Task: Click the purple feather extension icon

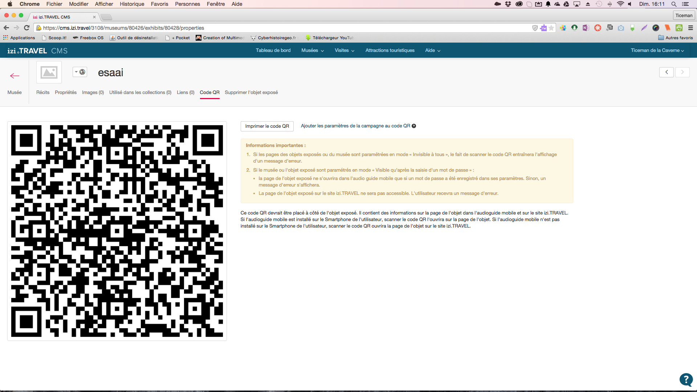Action: pos(644,28)
